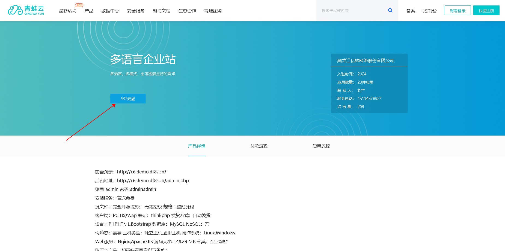505x251 pixels.
Task: Switch to the 使用流程 tab
Action: coord(321,146)
